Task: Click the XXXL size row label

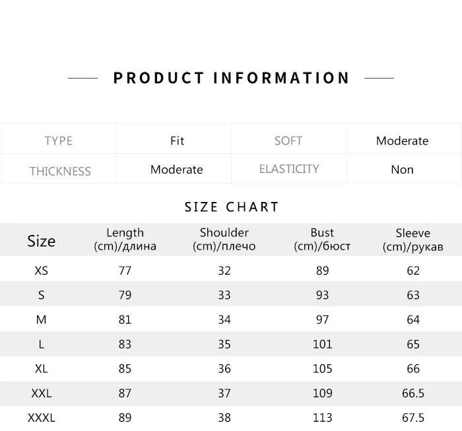Action: (x=41, y=418)
